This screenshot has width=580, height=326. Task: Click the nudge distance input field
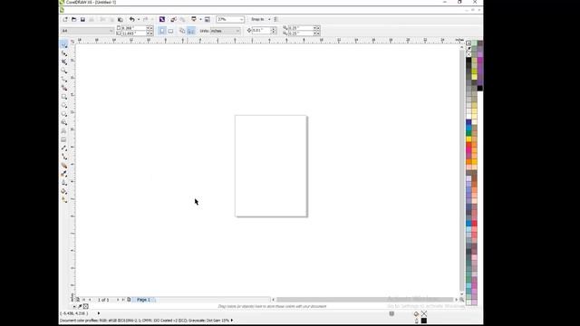click(262, 31)
